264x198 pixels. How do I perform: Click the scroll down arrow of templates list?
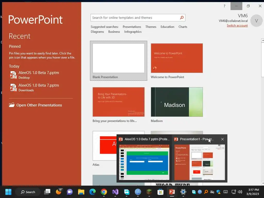(262, 183)
